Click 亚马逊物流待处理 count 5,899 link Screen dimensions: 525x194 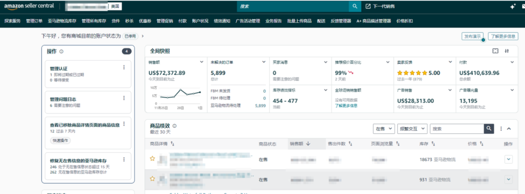click(x=260, y=106)
